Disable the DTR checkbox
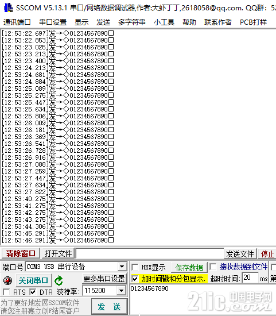Image resolution: width=276 pixels, height=316 pixels. (33, 292)
